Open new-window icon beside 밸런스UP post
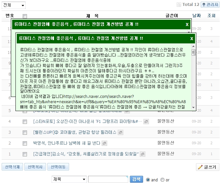Screen dimensions: 221x185 [x=120, y=132]
